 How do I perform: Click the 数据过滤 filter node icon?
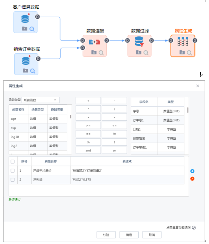pos(139,42)
